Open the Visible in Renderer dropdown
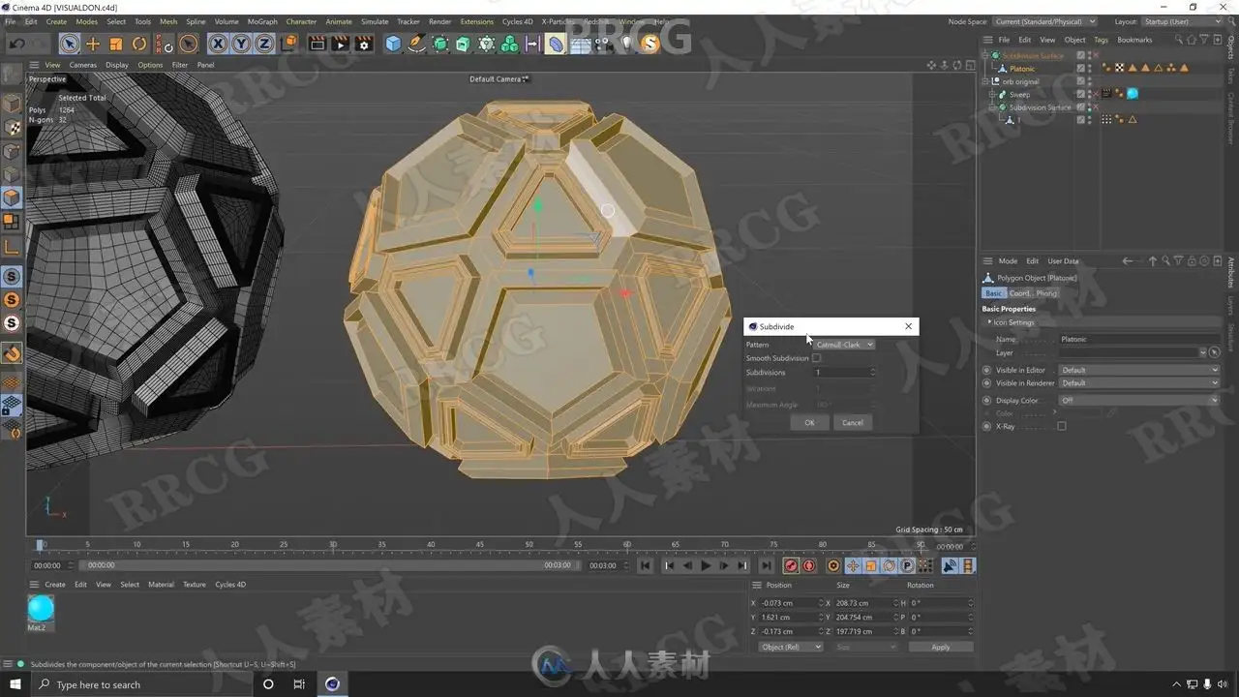 pos(1138,383)
